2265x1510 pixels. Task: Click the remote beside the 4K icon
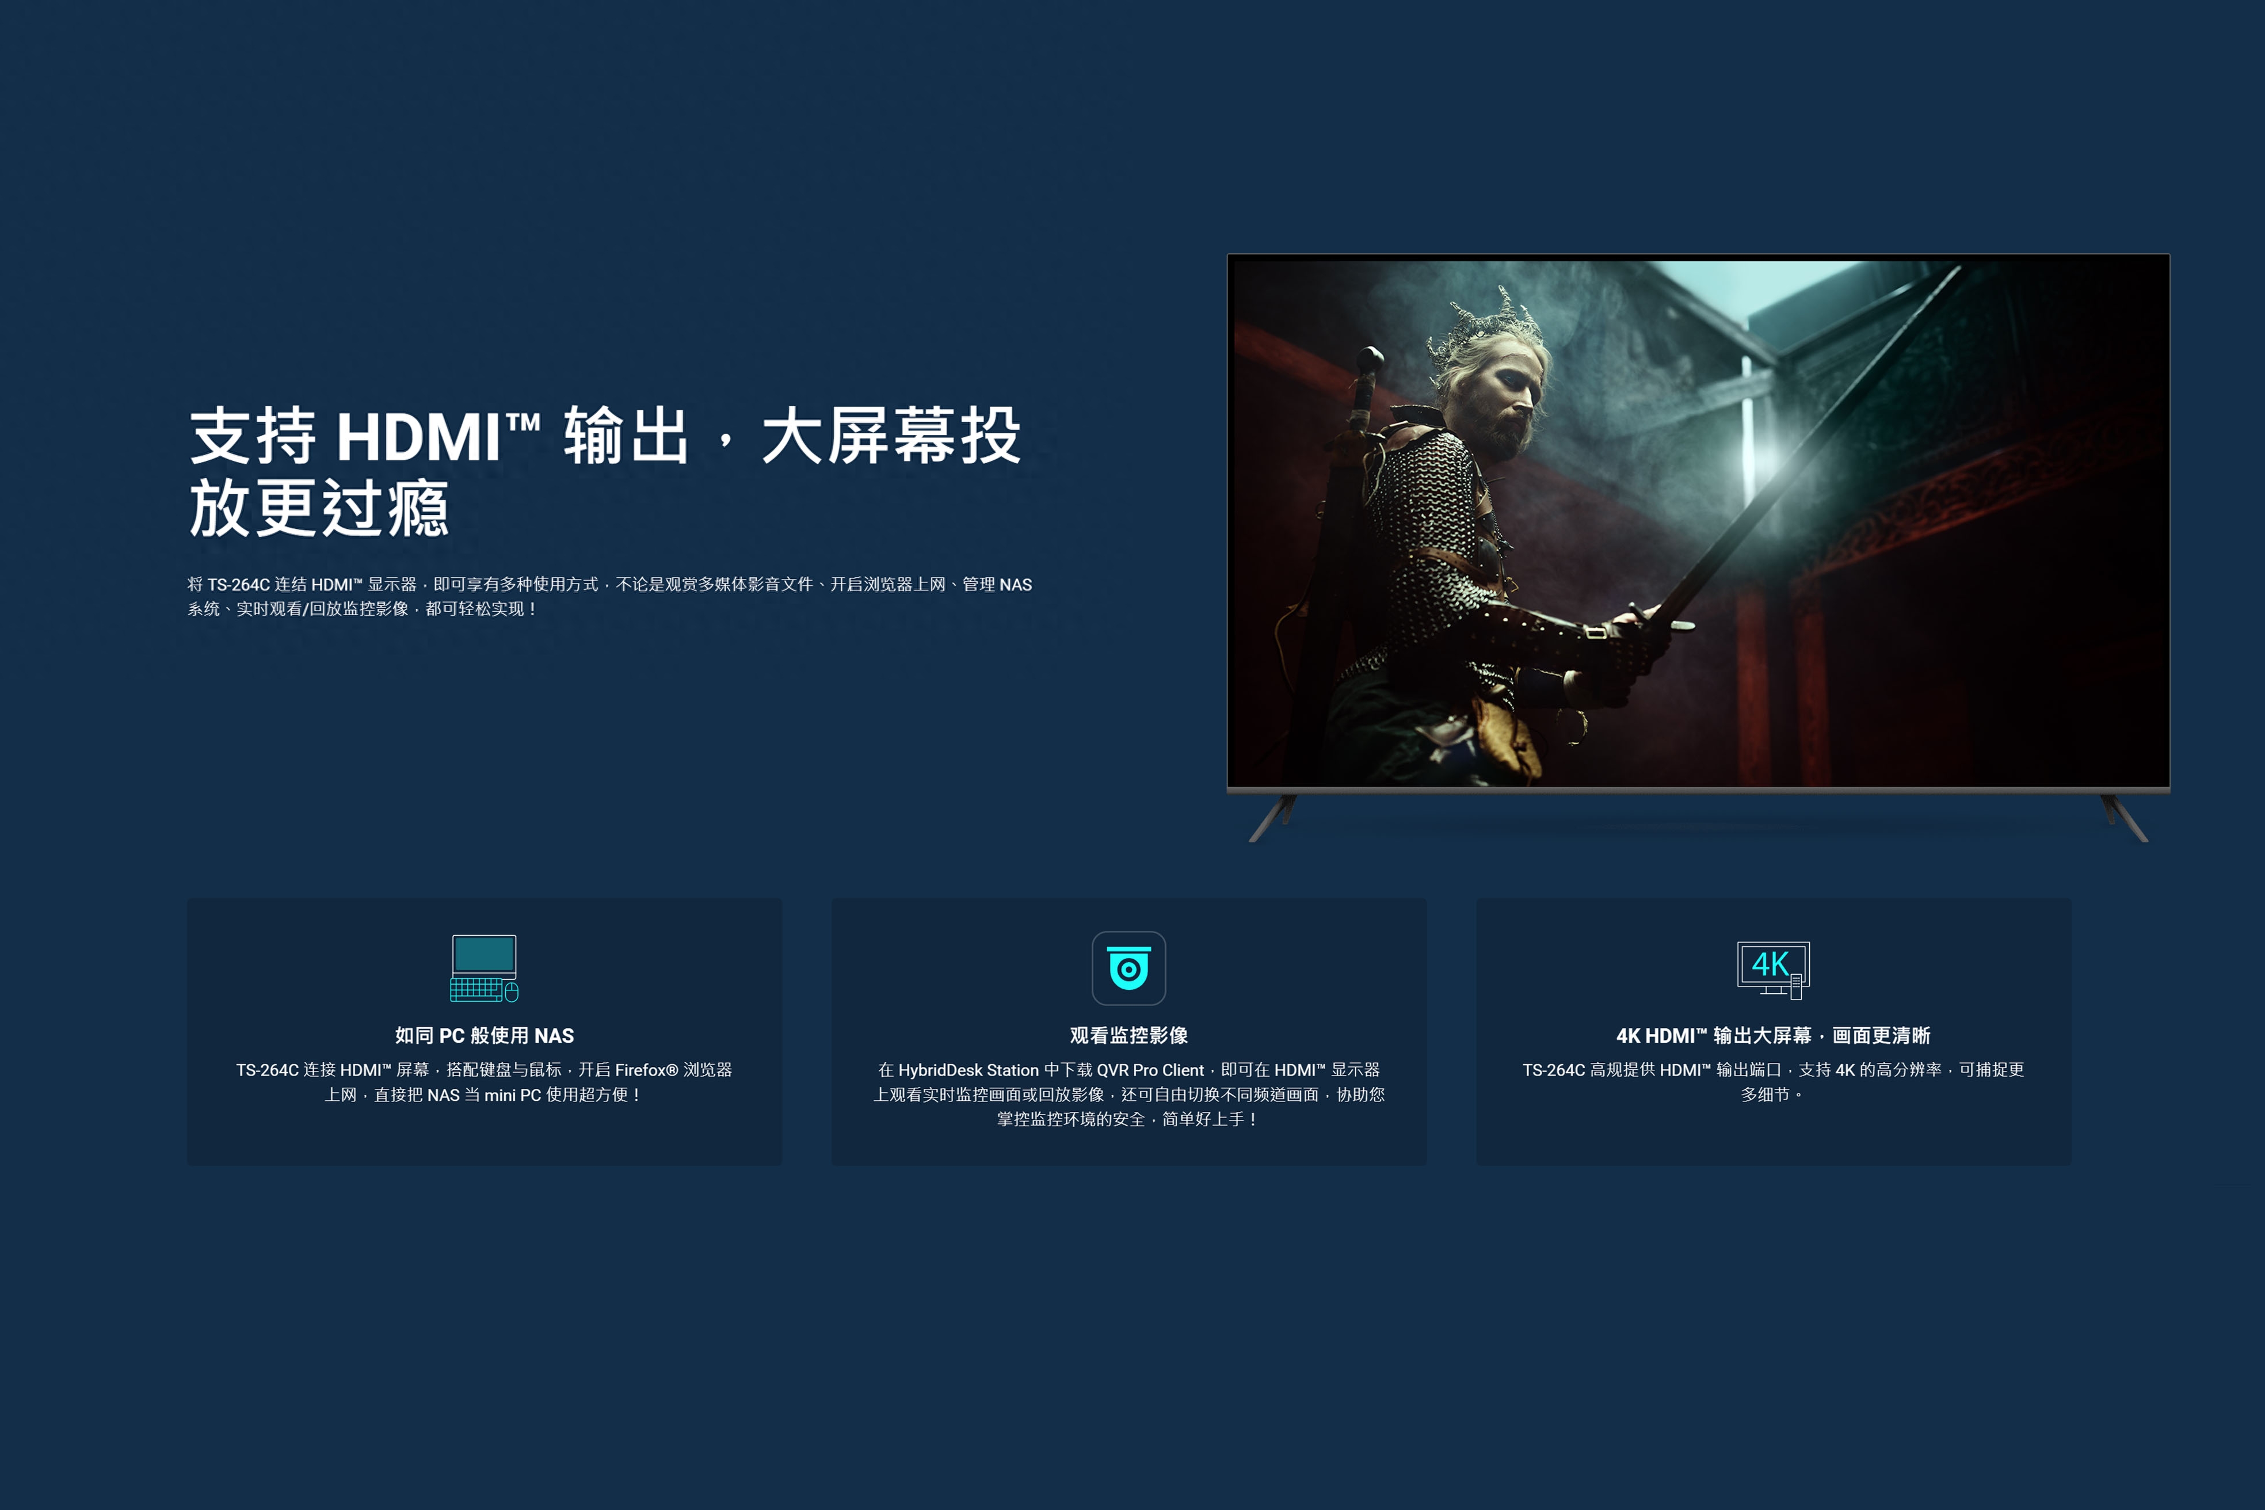pyautogui.click(x=1796, y=987)
